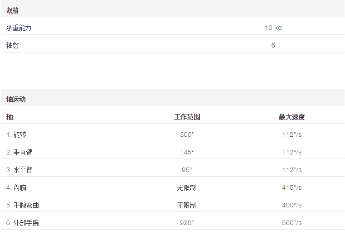The width and height of the screenshot is (345, 235).
Task: Select the 承重能力 row label
Action: pyautogui.click(x=19, y=28)
